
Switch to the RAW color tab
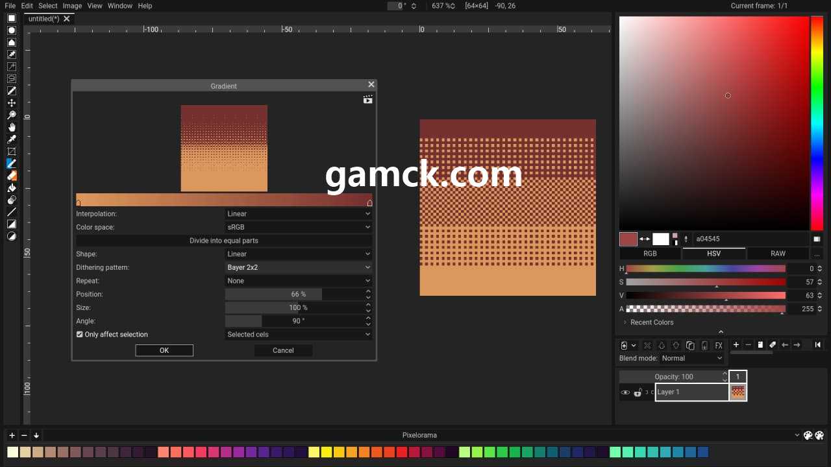778,254
